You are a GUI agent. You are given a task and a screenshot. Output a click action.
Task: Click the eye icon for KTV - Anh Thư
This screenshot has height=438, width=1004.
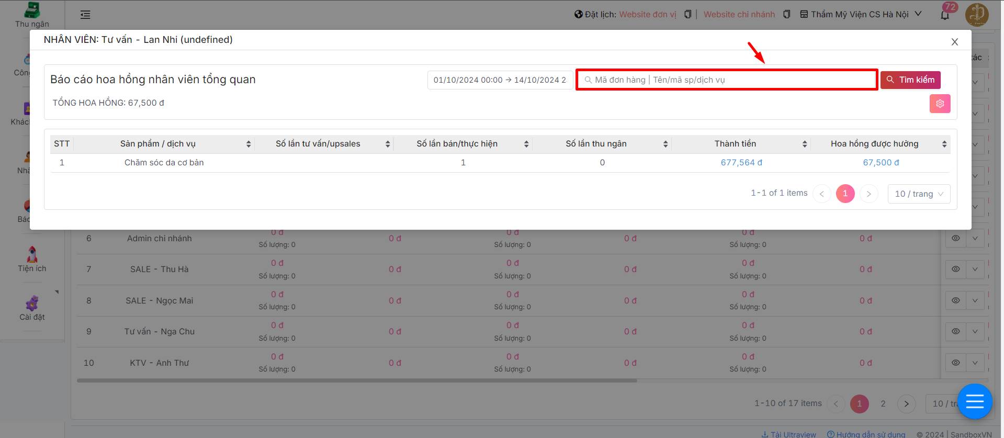955,363
